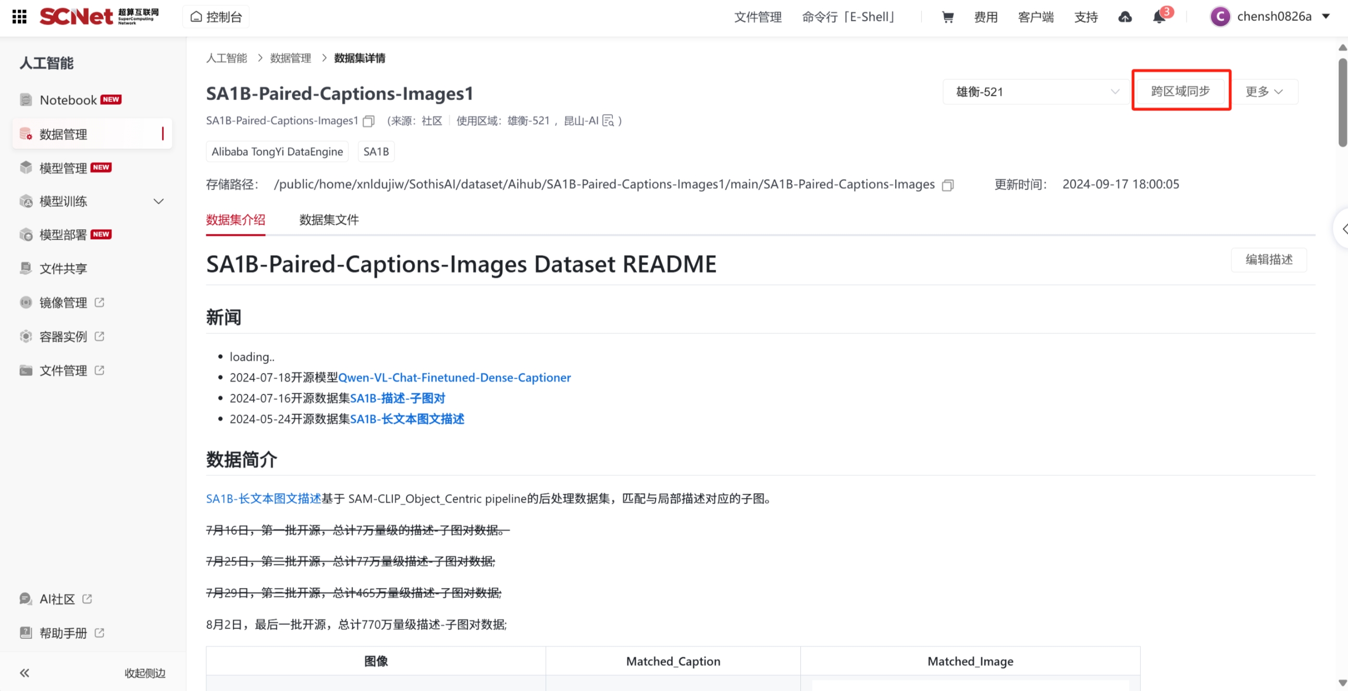The height and width of the screenshot is (691, 1348).
Task: Open the notification bell with badge
Action: point(1159,17)
